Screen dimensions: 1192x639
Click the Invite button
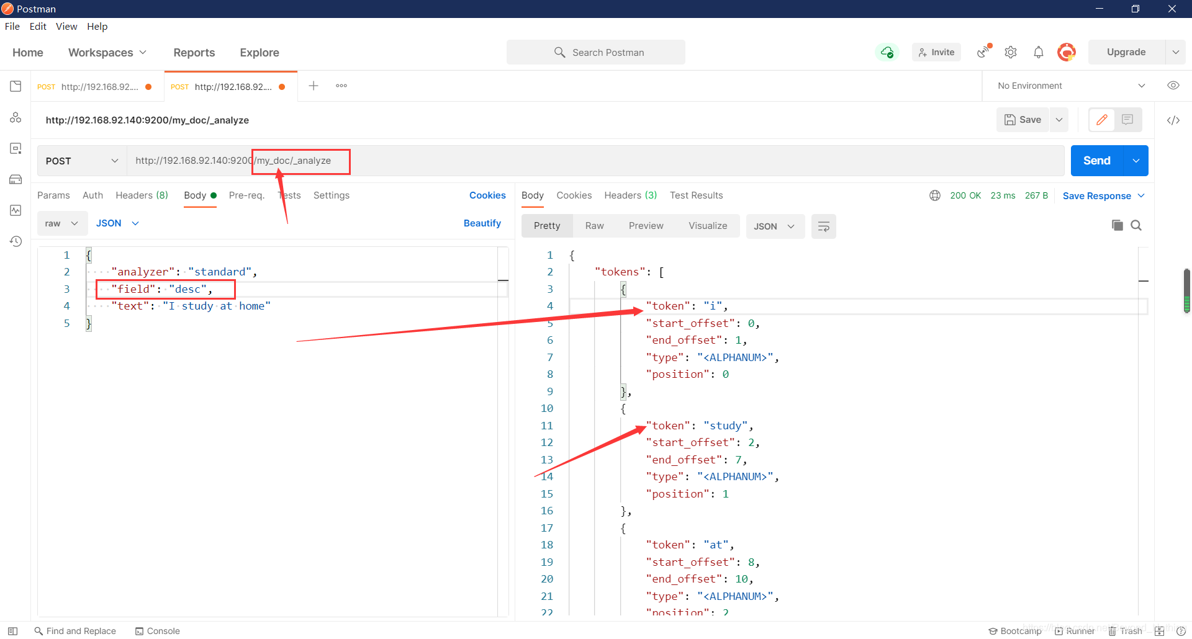(x=936, y=52)
